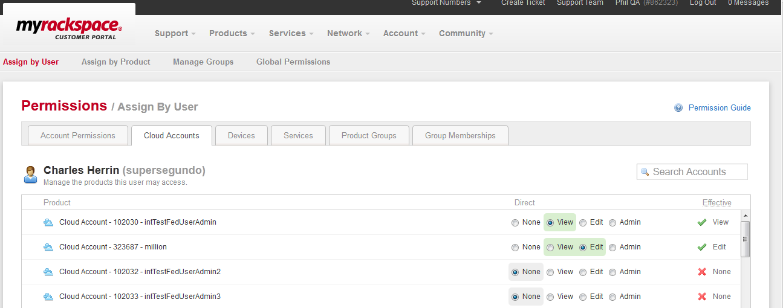
Task: Click red X for account 102032 effective None
Action: click(x=702, y=272)
